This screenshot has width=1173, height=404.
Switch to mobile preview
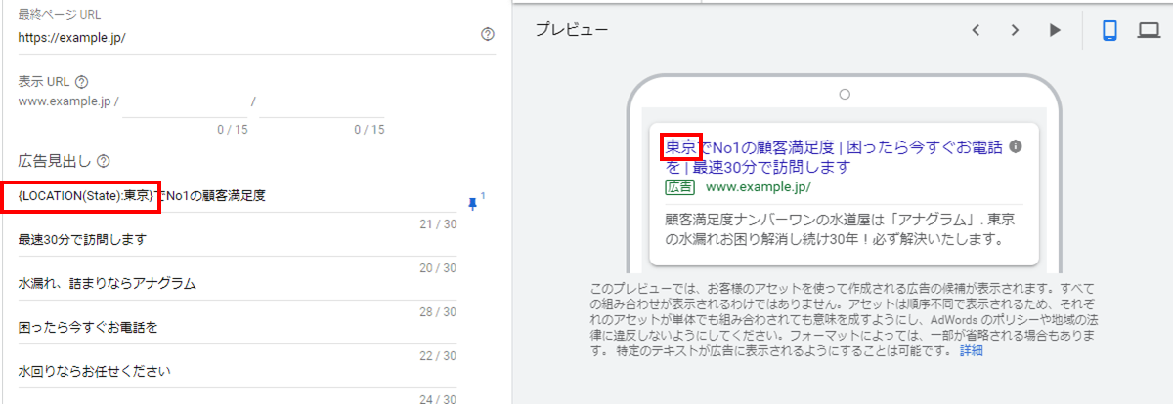1109,30
